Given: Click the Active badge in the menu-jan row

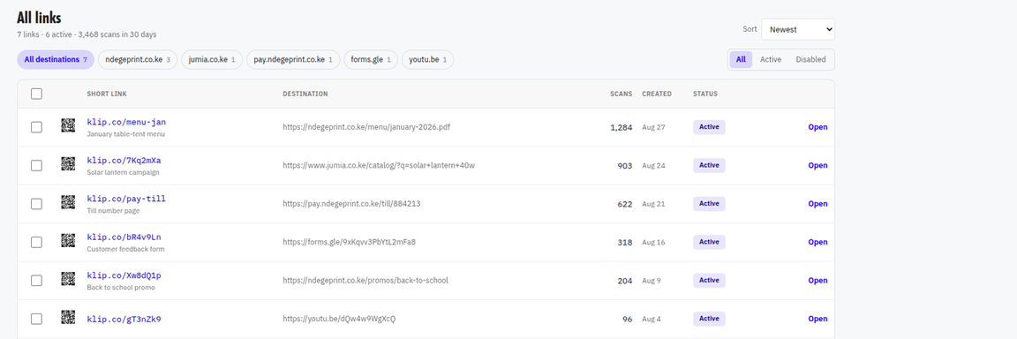Looking at the screenshot, I should 709,127.
